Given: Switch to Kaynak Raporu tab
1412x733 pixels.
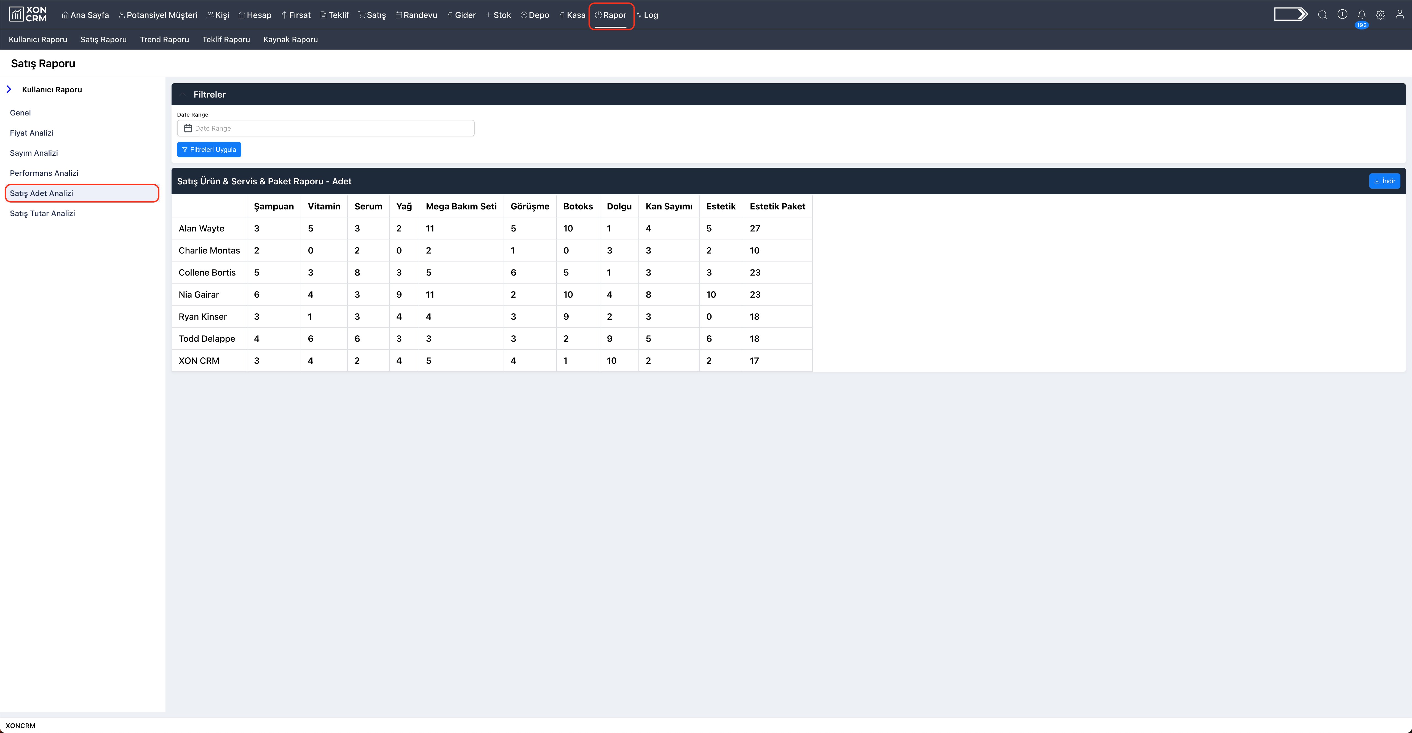Looking at the screenshot, I should [290, 39].
